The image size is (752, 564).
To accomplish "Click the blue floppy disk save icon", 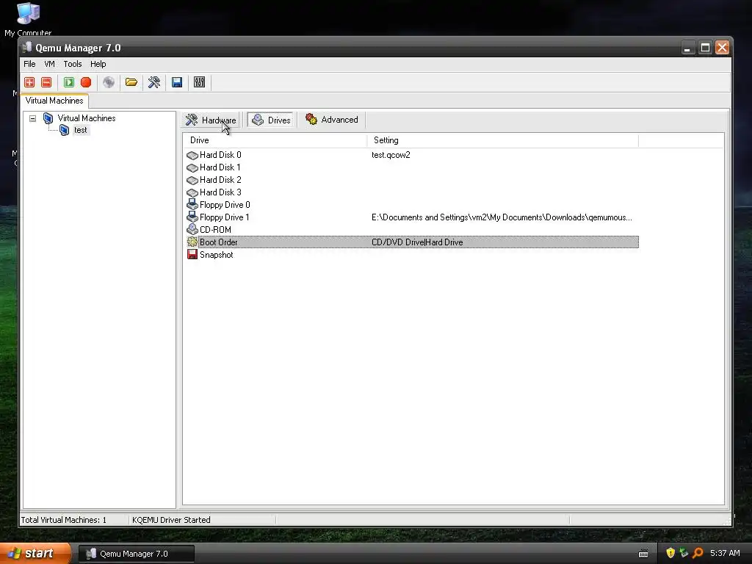I will coord(177,82).
